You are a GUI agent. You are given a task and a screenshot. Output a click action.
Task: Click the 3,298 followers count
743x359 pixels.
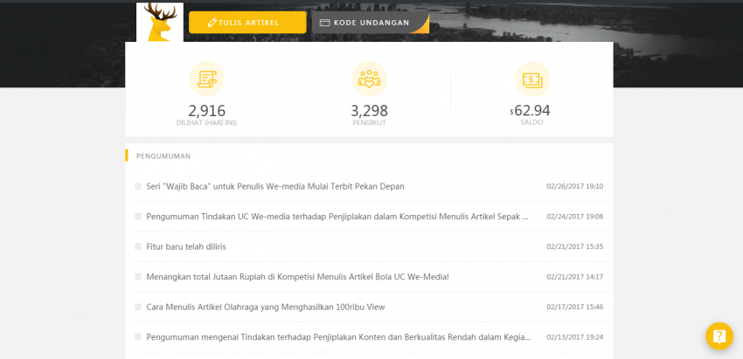point(369,111)
